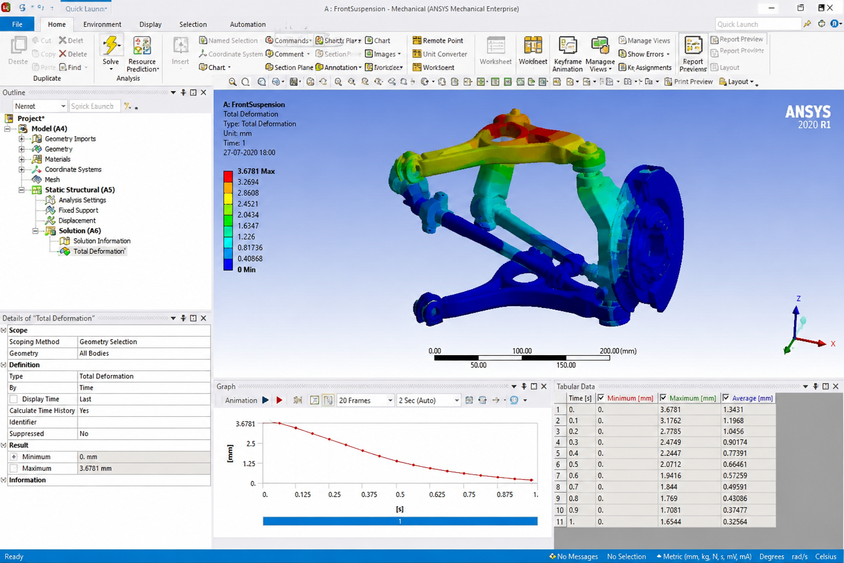Select Fixed Support in the outline tree
Screen dimensions: 844x563
(x=78, y=211)
